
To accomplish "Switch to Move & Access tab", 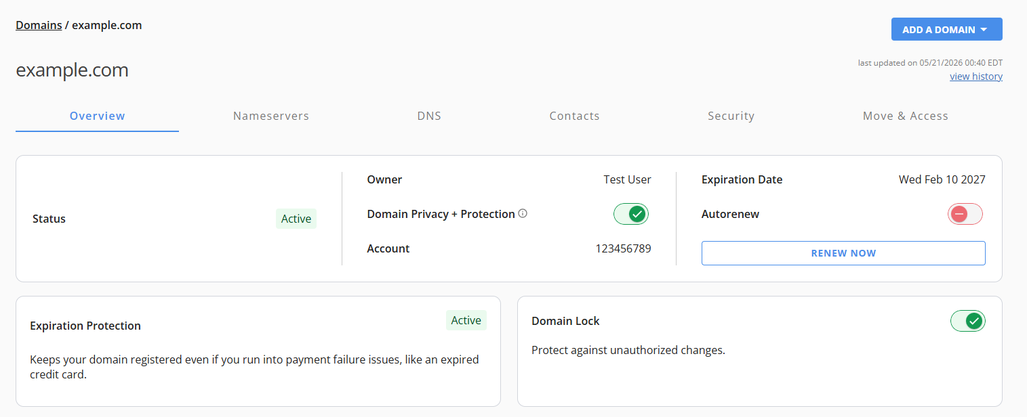I will 906,116.
